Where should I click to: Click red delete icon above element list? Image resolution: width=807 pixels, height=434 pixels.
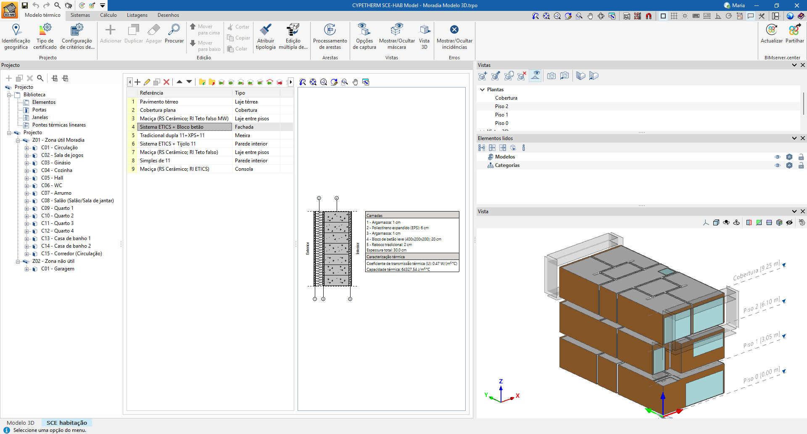coord(166,82)
